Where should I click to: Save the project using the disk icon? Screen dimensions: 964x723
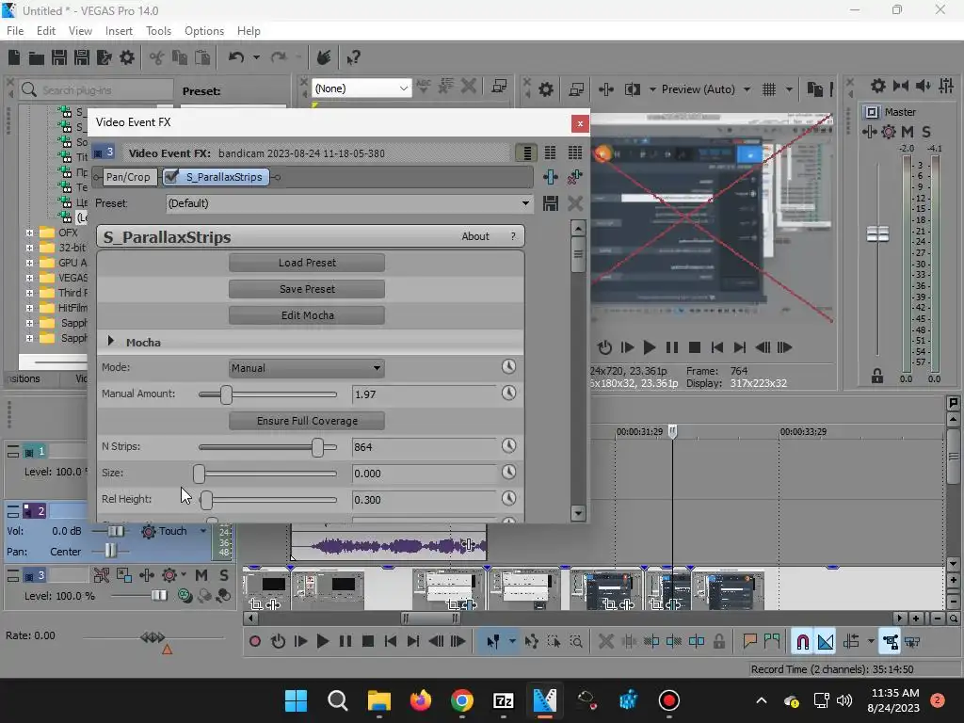tap(59, 57)
